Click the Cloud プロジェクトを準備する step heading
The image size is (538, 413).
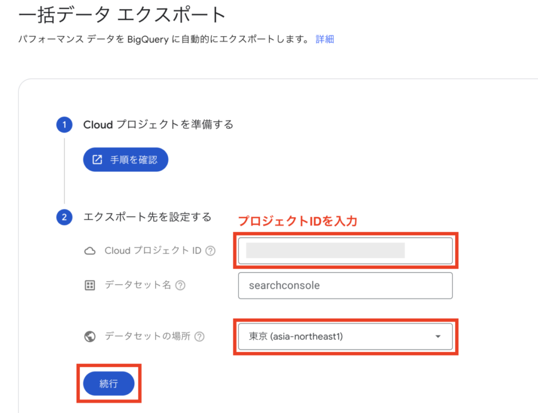coord(158,124)
